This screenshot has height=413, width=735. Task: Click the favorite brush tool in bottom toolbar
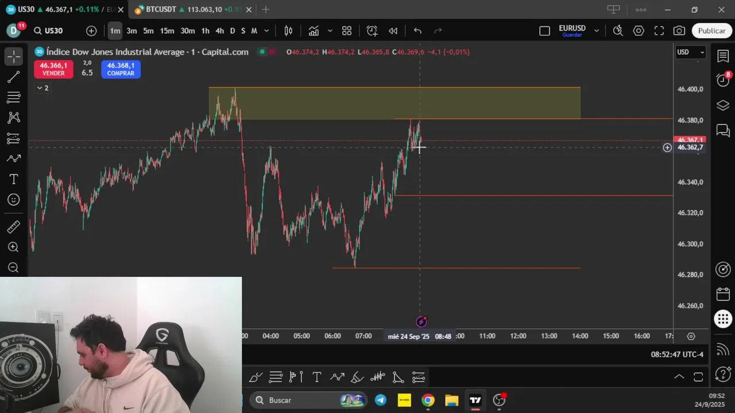pyautogui.click(x=256, y=377)
